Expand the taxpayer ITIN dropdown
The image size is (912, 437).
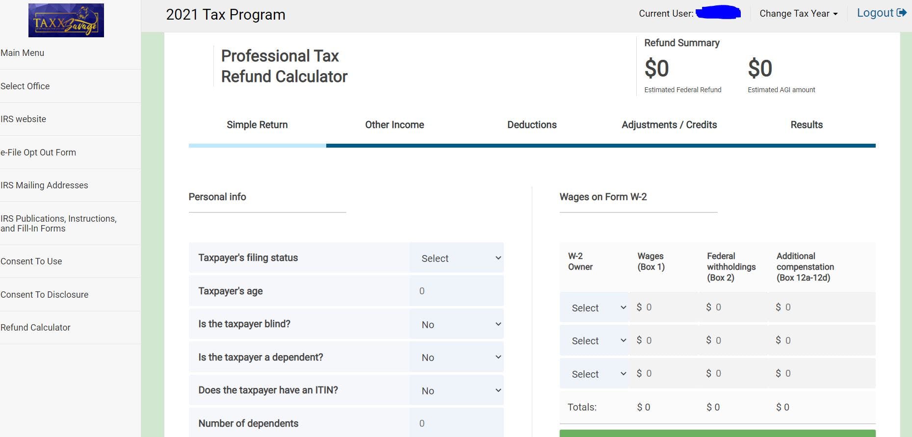coord(456,390)
